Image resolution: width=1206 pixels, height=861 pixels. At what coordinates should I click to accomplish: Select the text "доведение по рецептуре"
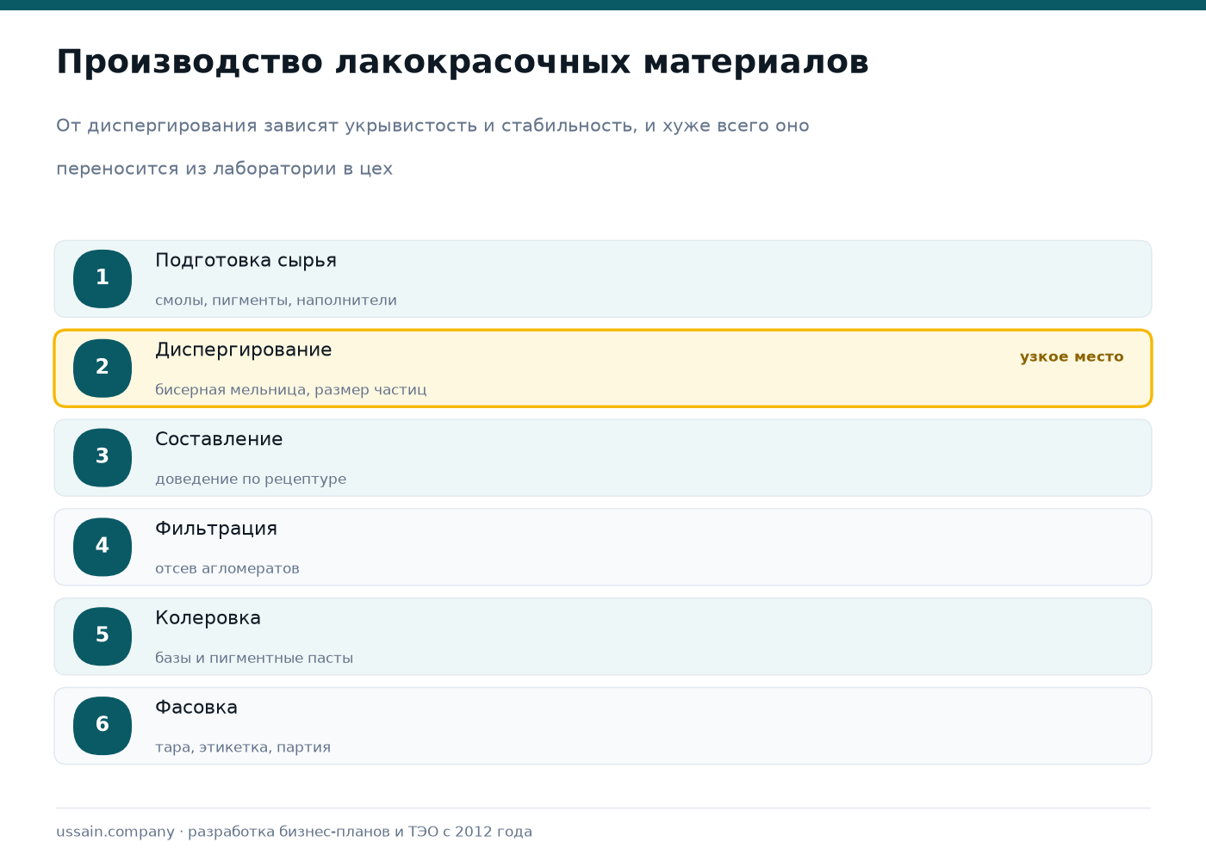click(x=251, y=480)
